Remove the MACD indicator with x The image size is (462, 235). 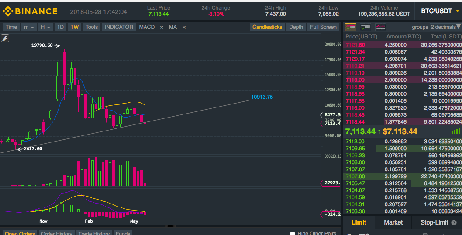(x=162, y=28)
